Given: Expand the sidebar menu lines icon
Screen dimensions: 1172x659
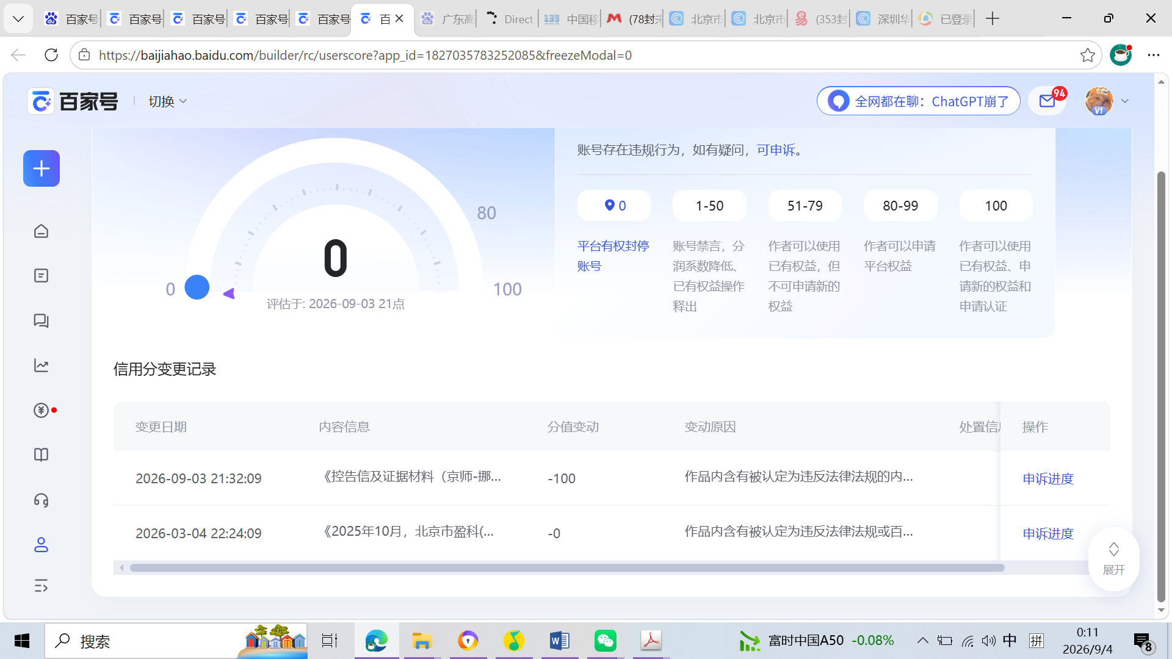Looking at the screenshot, I should 41,586.
